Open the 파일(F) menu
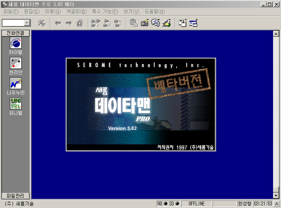Image resolution: width=281 pixels, height=208 pixels. pyautogui.click(x=10, y=11)
